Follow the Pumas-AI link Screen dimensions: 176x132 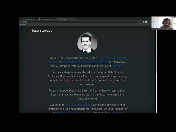(117, 66)
